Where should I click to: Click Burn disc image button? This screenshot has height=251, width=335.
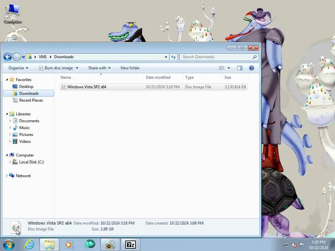(56, 68)
